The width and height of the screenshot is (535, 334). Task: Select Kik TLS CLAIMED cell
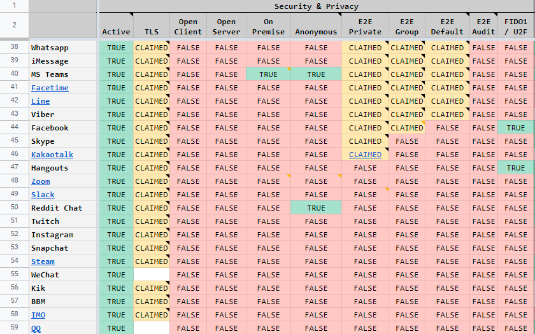point(152,288)
